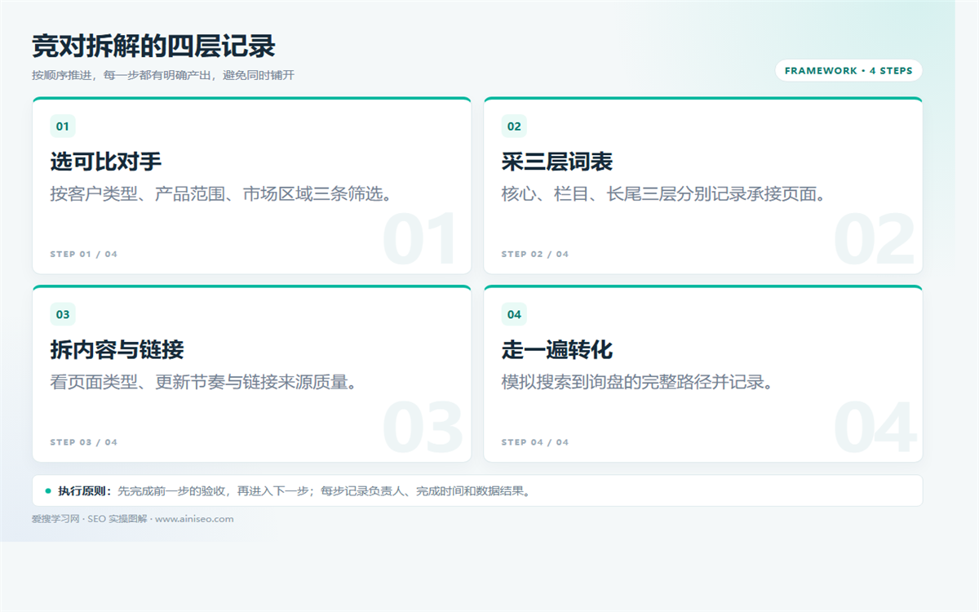Click the heading 走一遍转化
Screen dimensions: 979x612
click(x=557, y=350)
